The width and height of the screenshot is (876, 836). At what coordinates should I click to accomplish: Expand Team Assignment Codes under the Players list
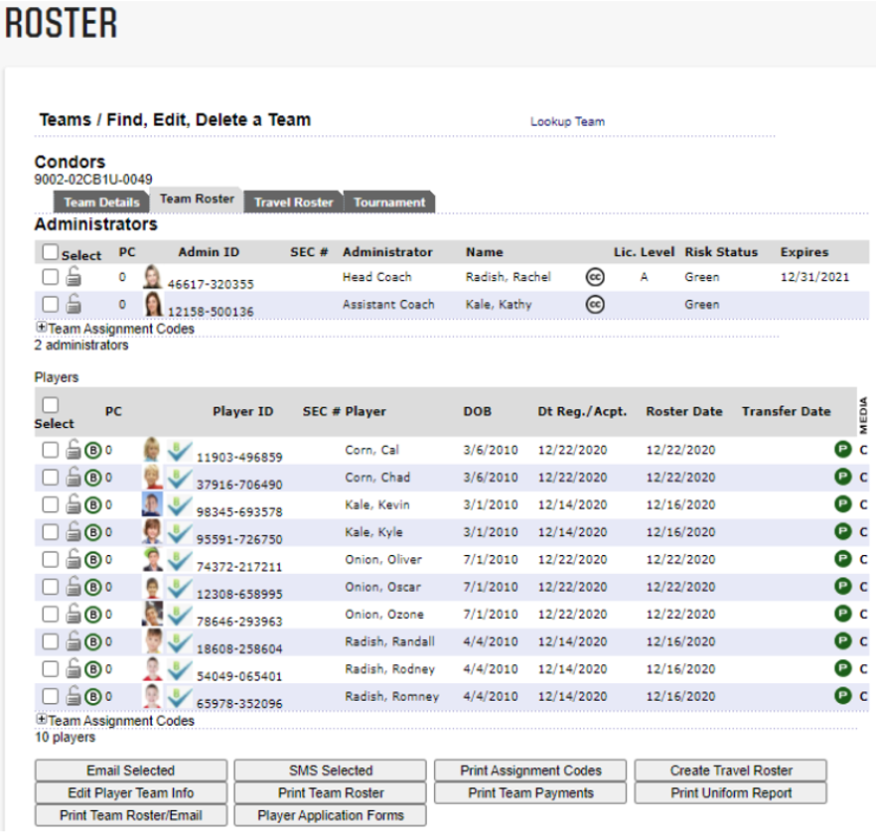pyautogui.click(x=41, y=721)
